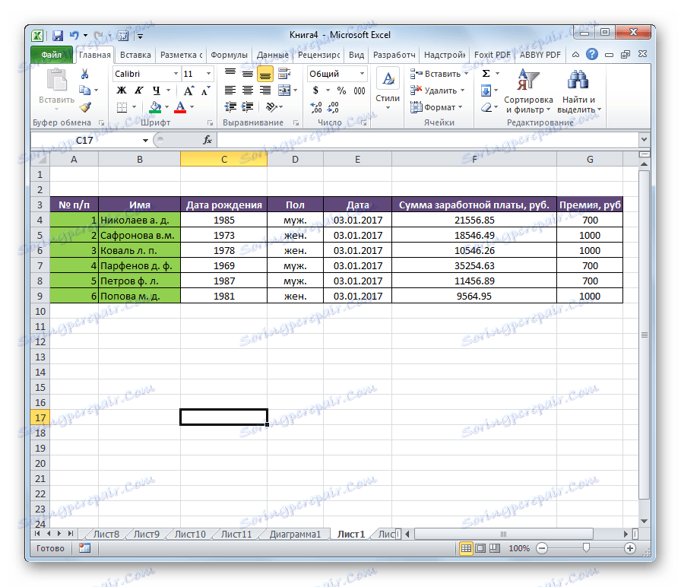681x587 pixels.
Task: Switch to the Формулы ribbon tab
Action: pos(230,55)
